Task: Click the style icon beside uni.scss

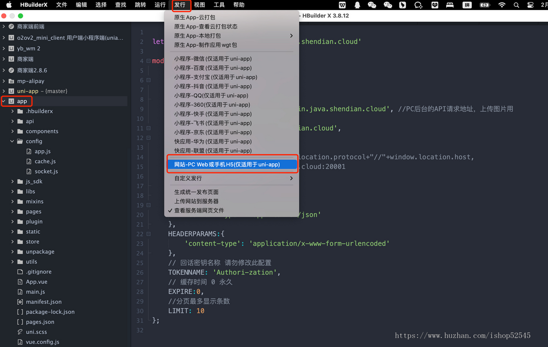Action: [20, 332]
